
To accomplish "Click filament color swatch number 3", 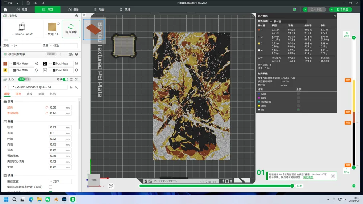I will coord(5,70).
